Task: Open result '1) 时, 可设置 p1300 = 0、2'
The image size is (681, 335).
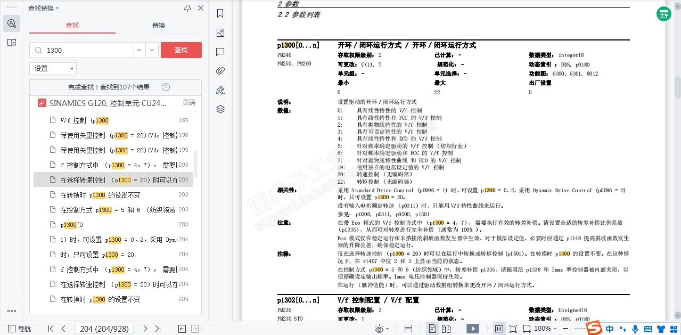Action: coord(113,240)
